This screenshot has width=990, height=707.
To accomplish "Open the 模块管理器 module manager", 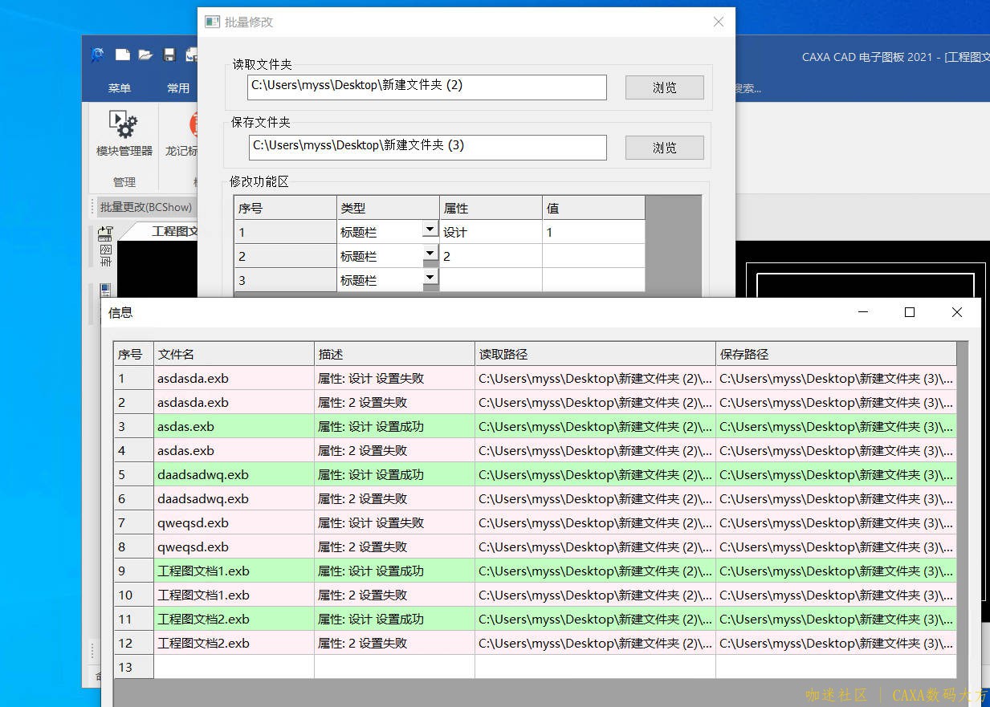I will click(124, 133).
